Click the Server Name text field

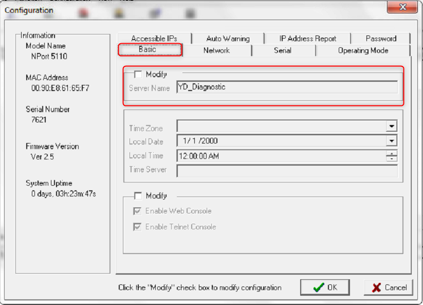click(286, 87)
